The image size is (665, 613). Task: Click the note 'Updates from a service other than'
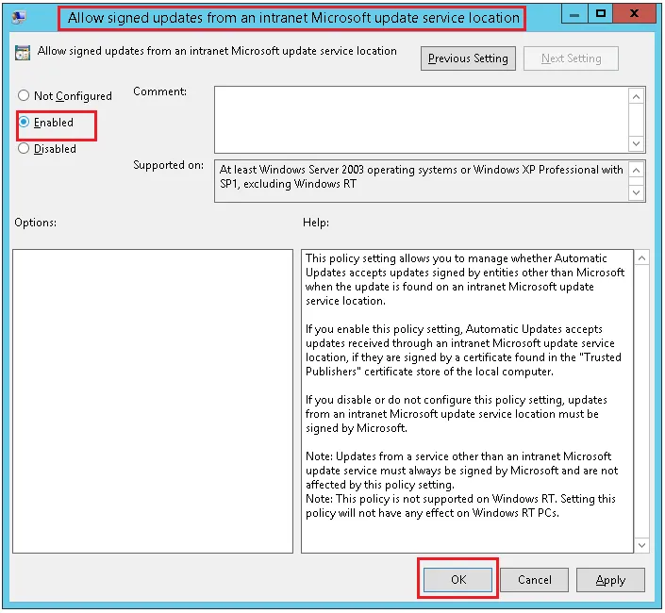pyautogui.click(x=461, y=471)
